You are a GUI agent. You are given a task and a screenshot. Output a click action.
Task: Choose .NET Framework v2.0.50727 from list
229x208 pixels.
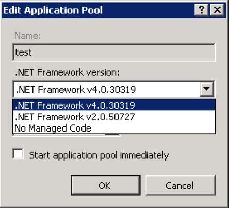pos(114,117)
